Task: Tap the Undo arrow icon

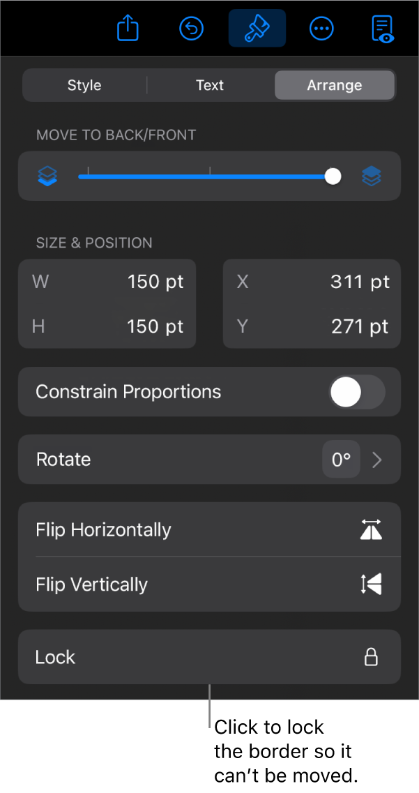Action: pos(191,29)
